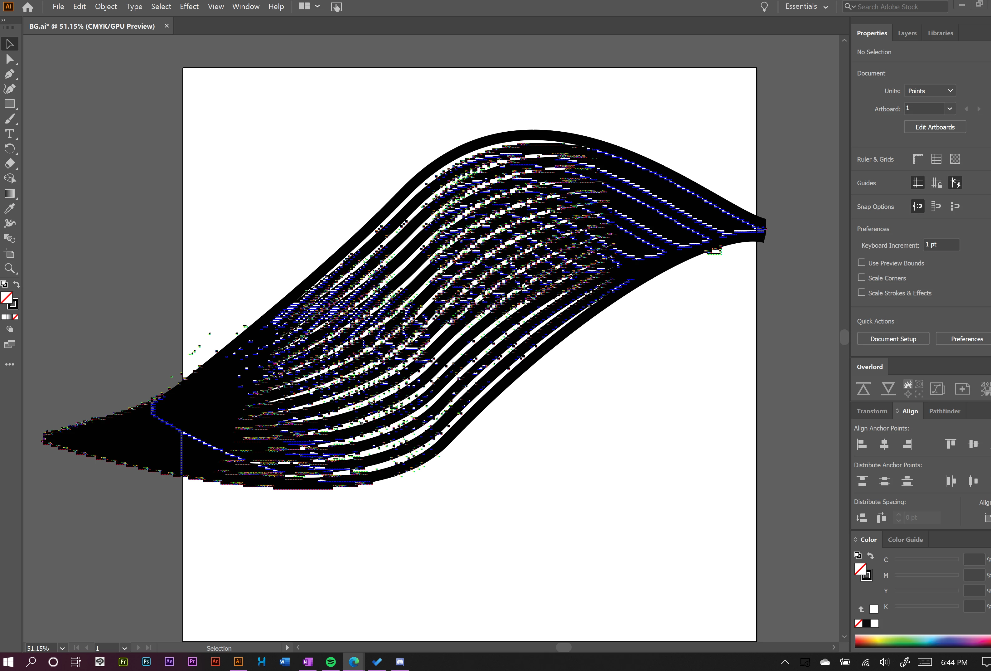This screenshot has height=671, width=991.
Task: Select the Eyedropper tool
Action: click(9, 208)
